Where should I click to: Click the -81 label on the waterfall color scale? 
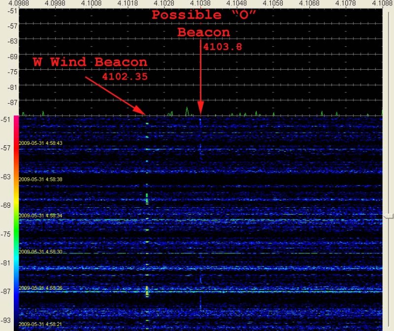6,263
